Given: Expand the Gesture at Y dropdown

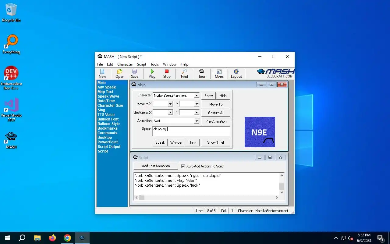Looking at the screenshot, I should click(197, 113).
